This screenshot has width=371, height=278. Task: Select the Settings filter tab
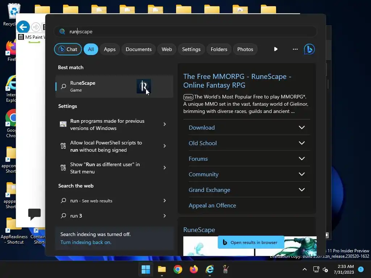tap(191, 49)
